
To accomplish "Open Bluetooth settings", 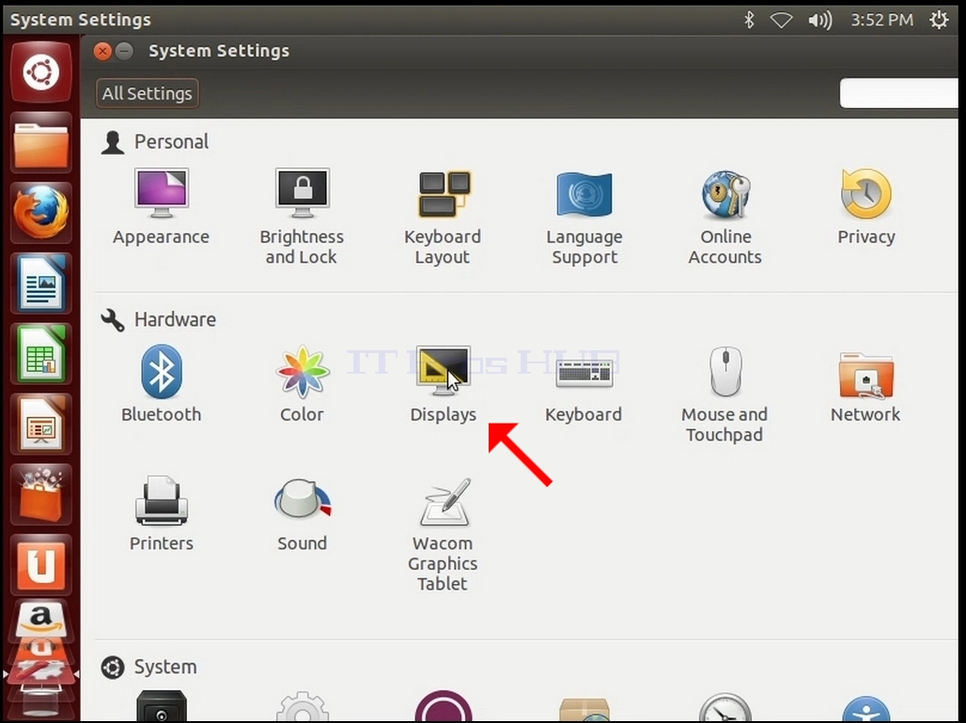I will pos(162,384).
